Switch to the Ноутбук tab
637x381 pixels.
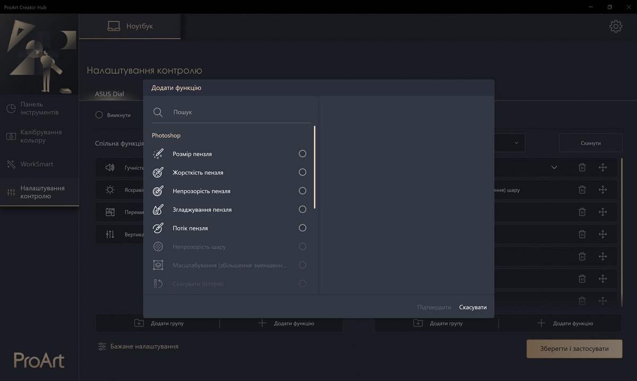[x=130, y=26]
